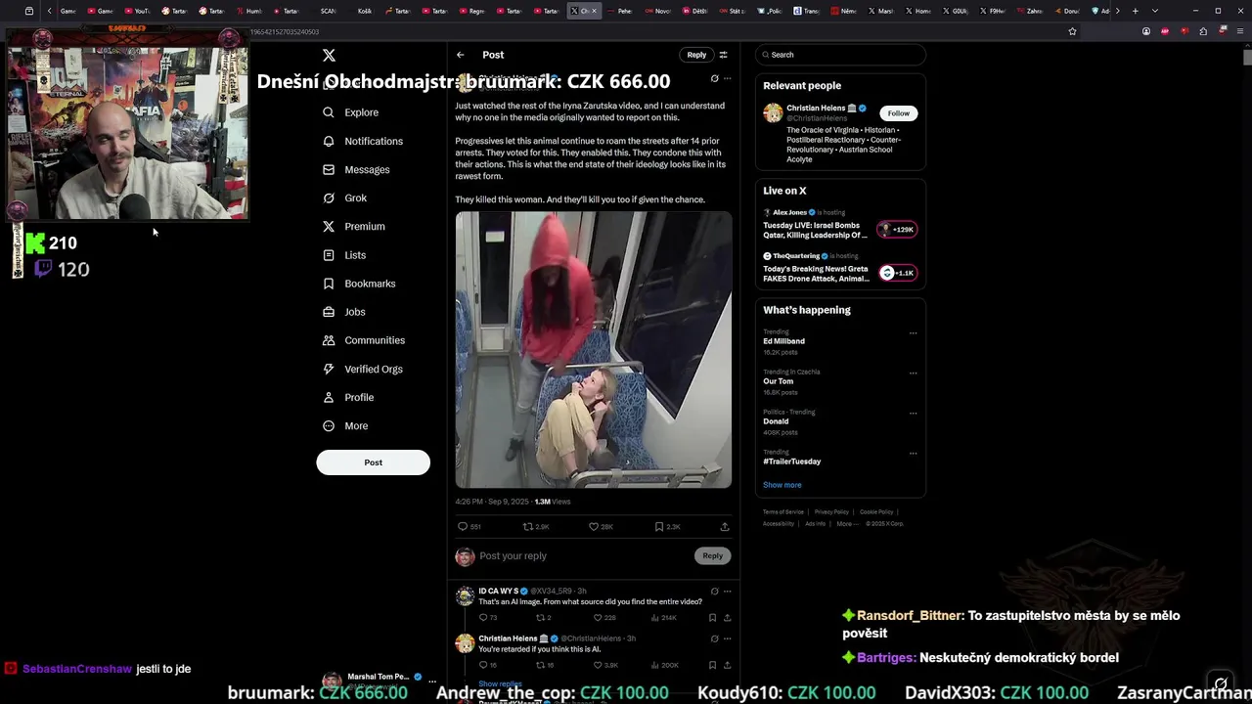Click the Communities people icon
This screenshot has width=1252, height=704.
pyautogui.click(x=329, y=340)
